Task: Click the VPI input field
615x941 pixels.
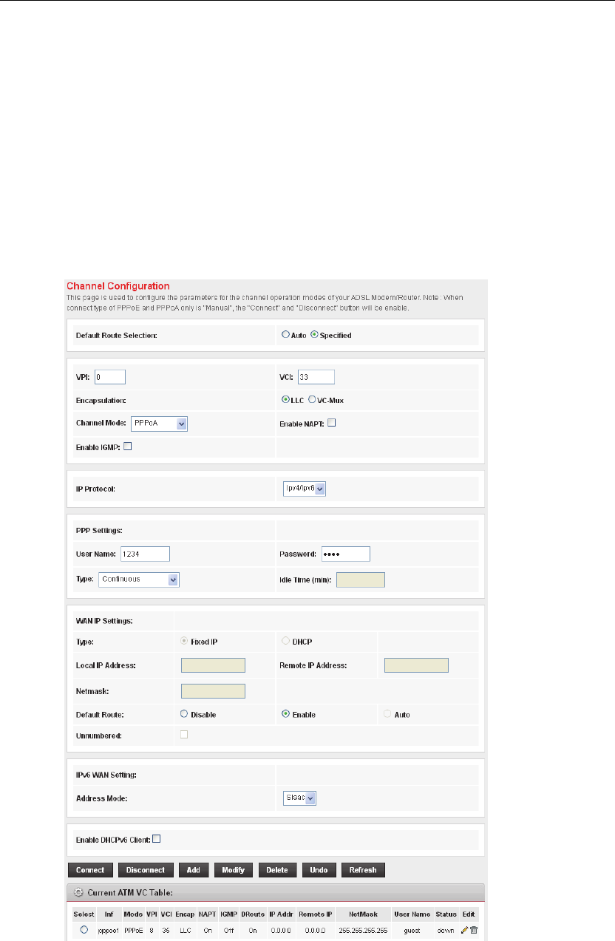Action: (x=109, y=377)
